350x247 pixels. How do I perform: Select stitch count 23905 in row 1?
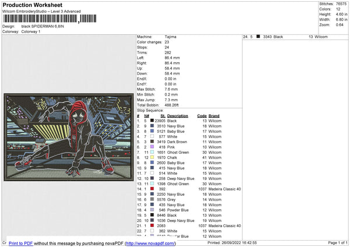point(160,121)
